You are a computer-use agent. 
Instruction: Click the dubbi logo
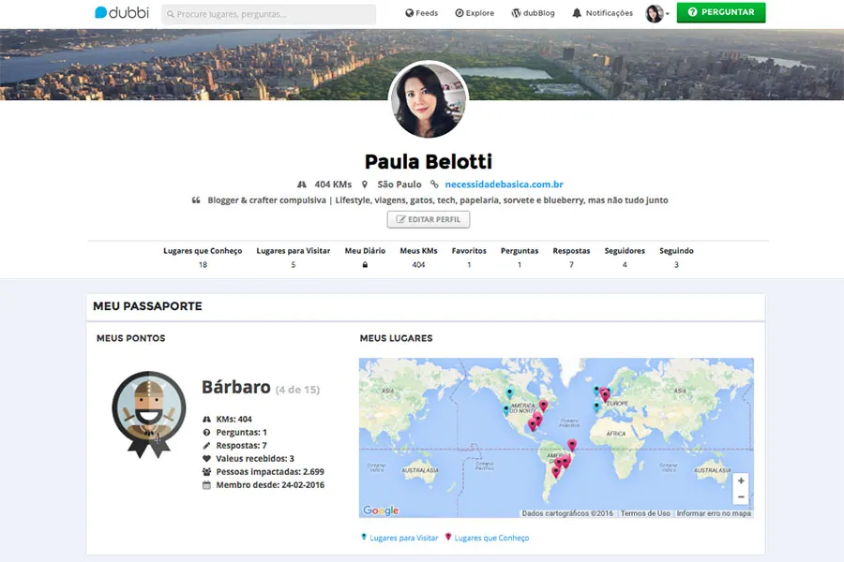coord(122,12)
